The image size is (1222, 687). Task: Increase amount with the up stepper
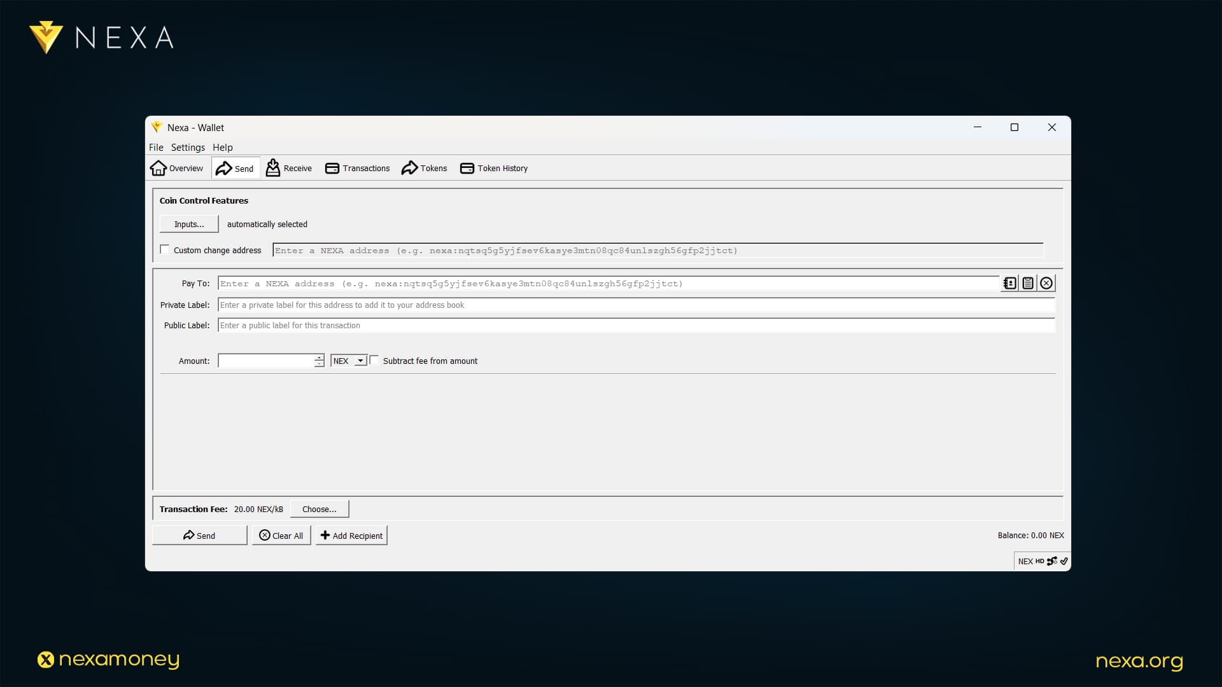[319, 357]
